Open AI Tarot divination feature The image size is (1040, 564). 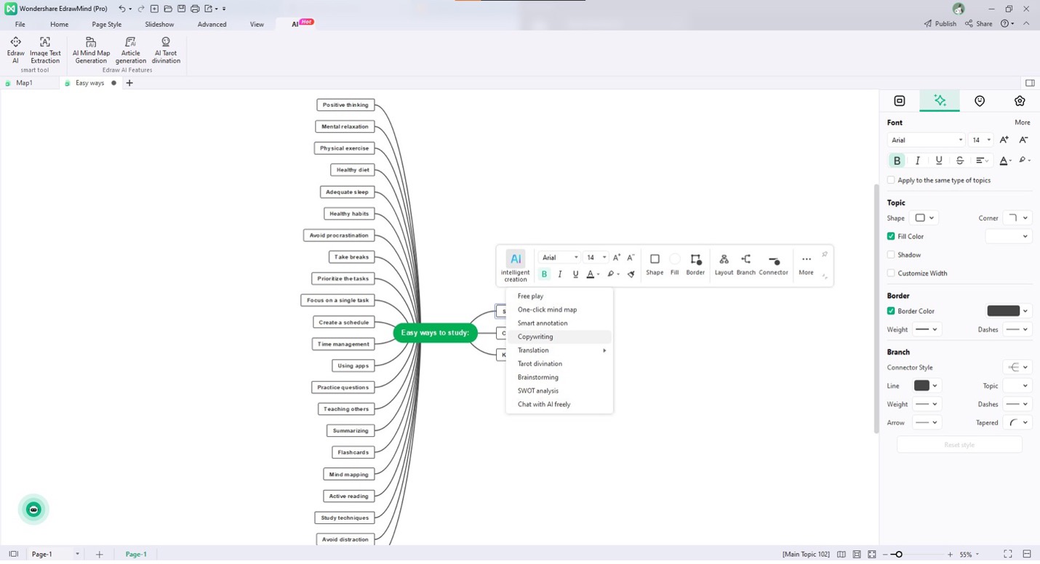coord(166,50)
